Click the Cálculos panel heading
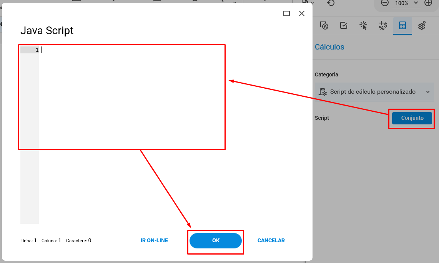The height and width of the screenshot is (263, 439). click(x=329, y=47)
